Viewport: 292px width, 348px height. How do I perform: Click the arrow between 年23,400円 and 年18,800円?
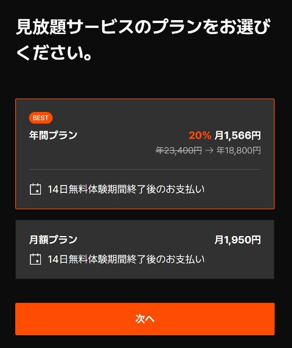click(209, 150)
